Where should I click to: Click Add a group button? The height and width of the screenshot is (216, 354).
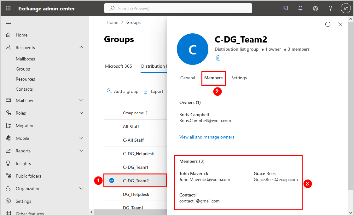pyautogui.click(x=123, y=91)
